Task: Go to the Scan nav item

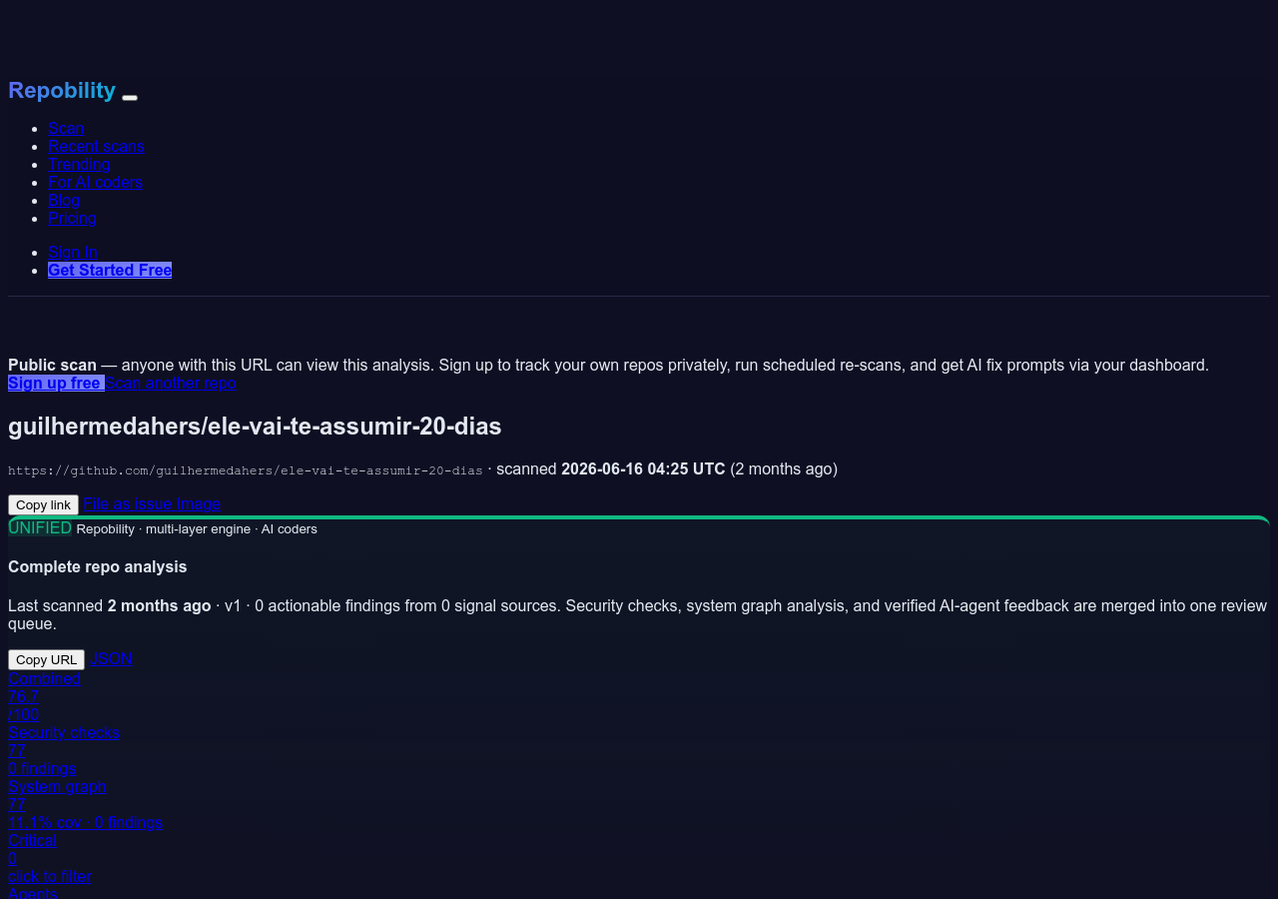Action: 66,128
